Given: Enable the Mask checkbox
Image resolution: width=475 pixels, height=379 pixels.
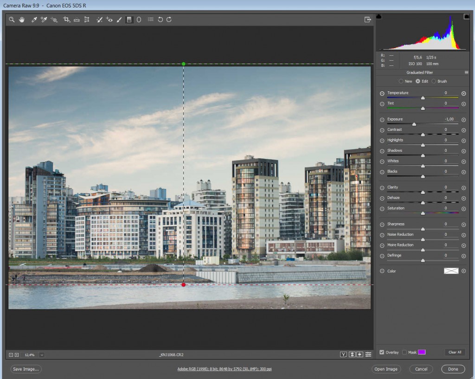Looking at the screenshot, I should point(404,352).
